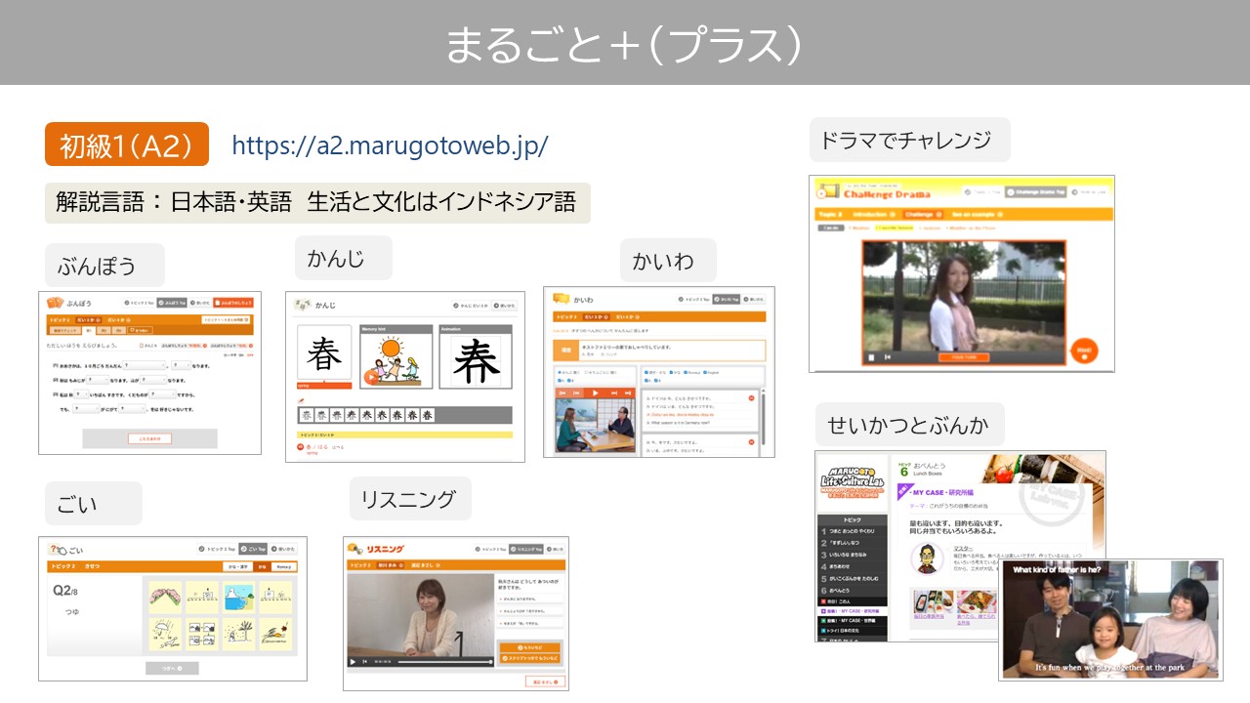Click the Challenge Drama film logo icon

tap(828, 191)
